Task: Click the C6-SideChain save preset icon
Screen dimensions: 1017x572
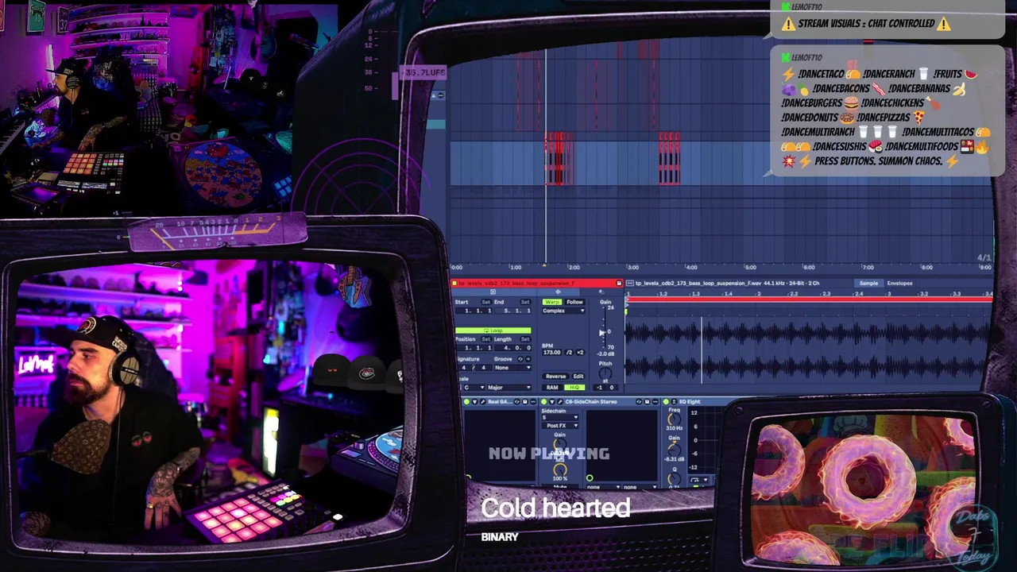Action: click(x=647, y=402)
